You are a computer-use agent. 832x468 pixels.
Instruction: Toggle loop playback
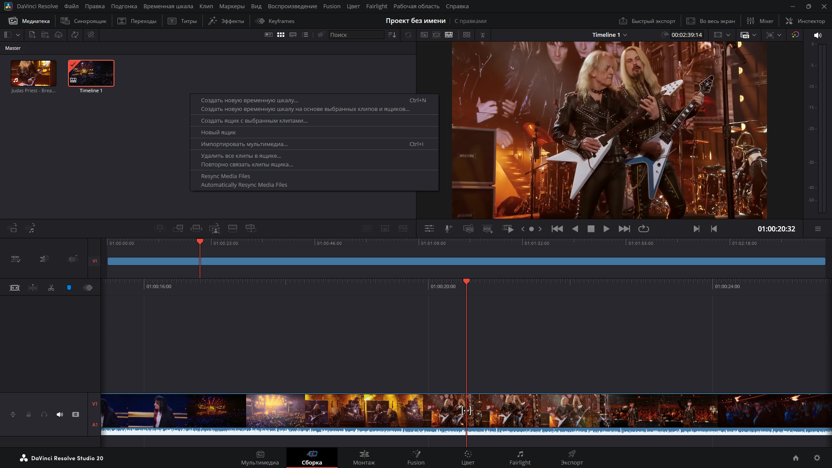tap(643, 229)
